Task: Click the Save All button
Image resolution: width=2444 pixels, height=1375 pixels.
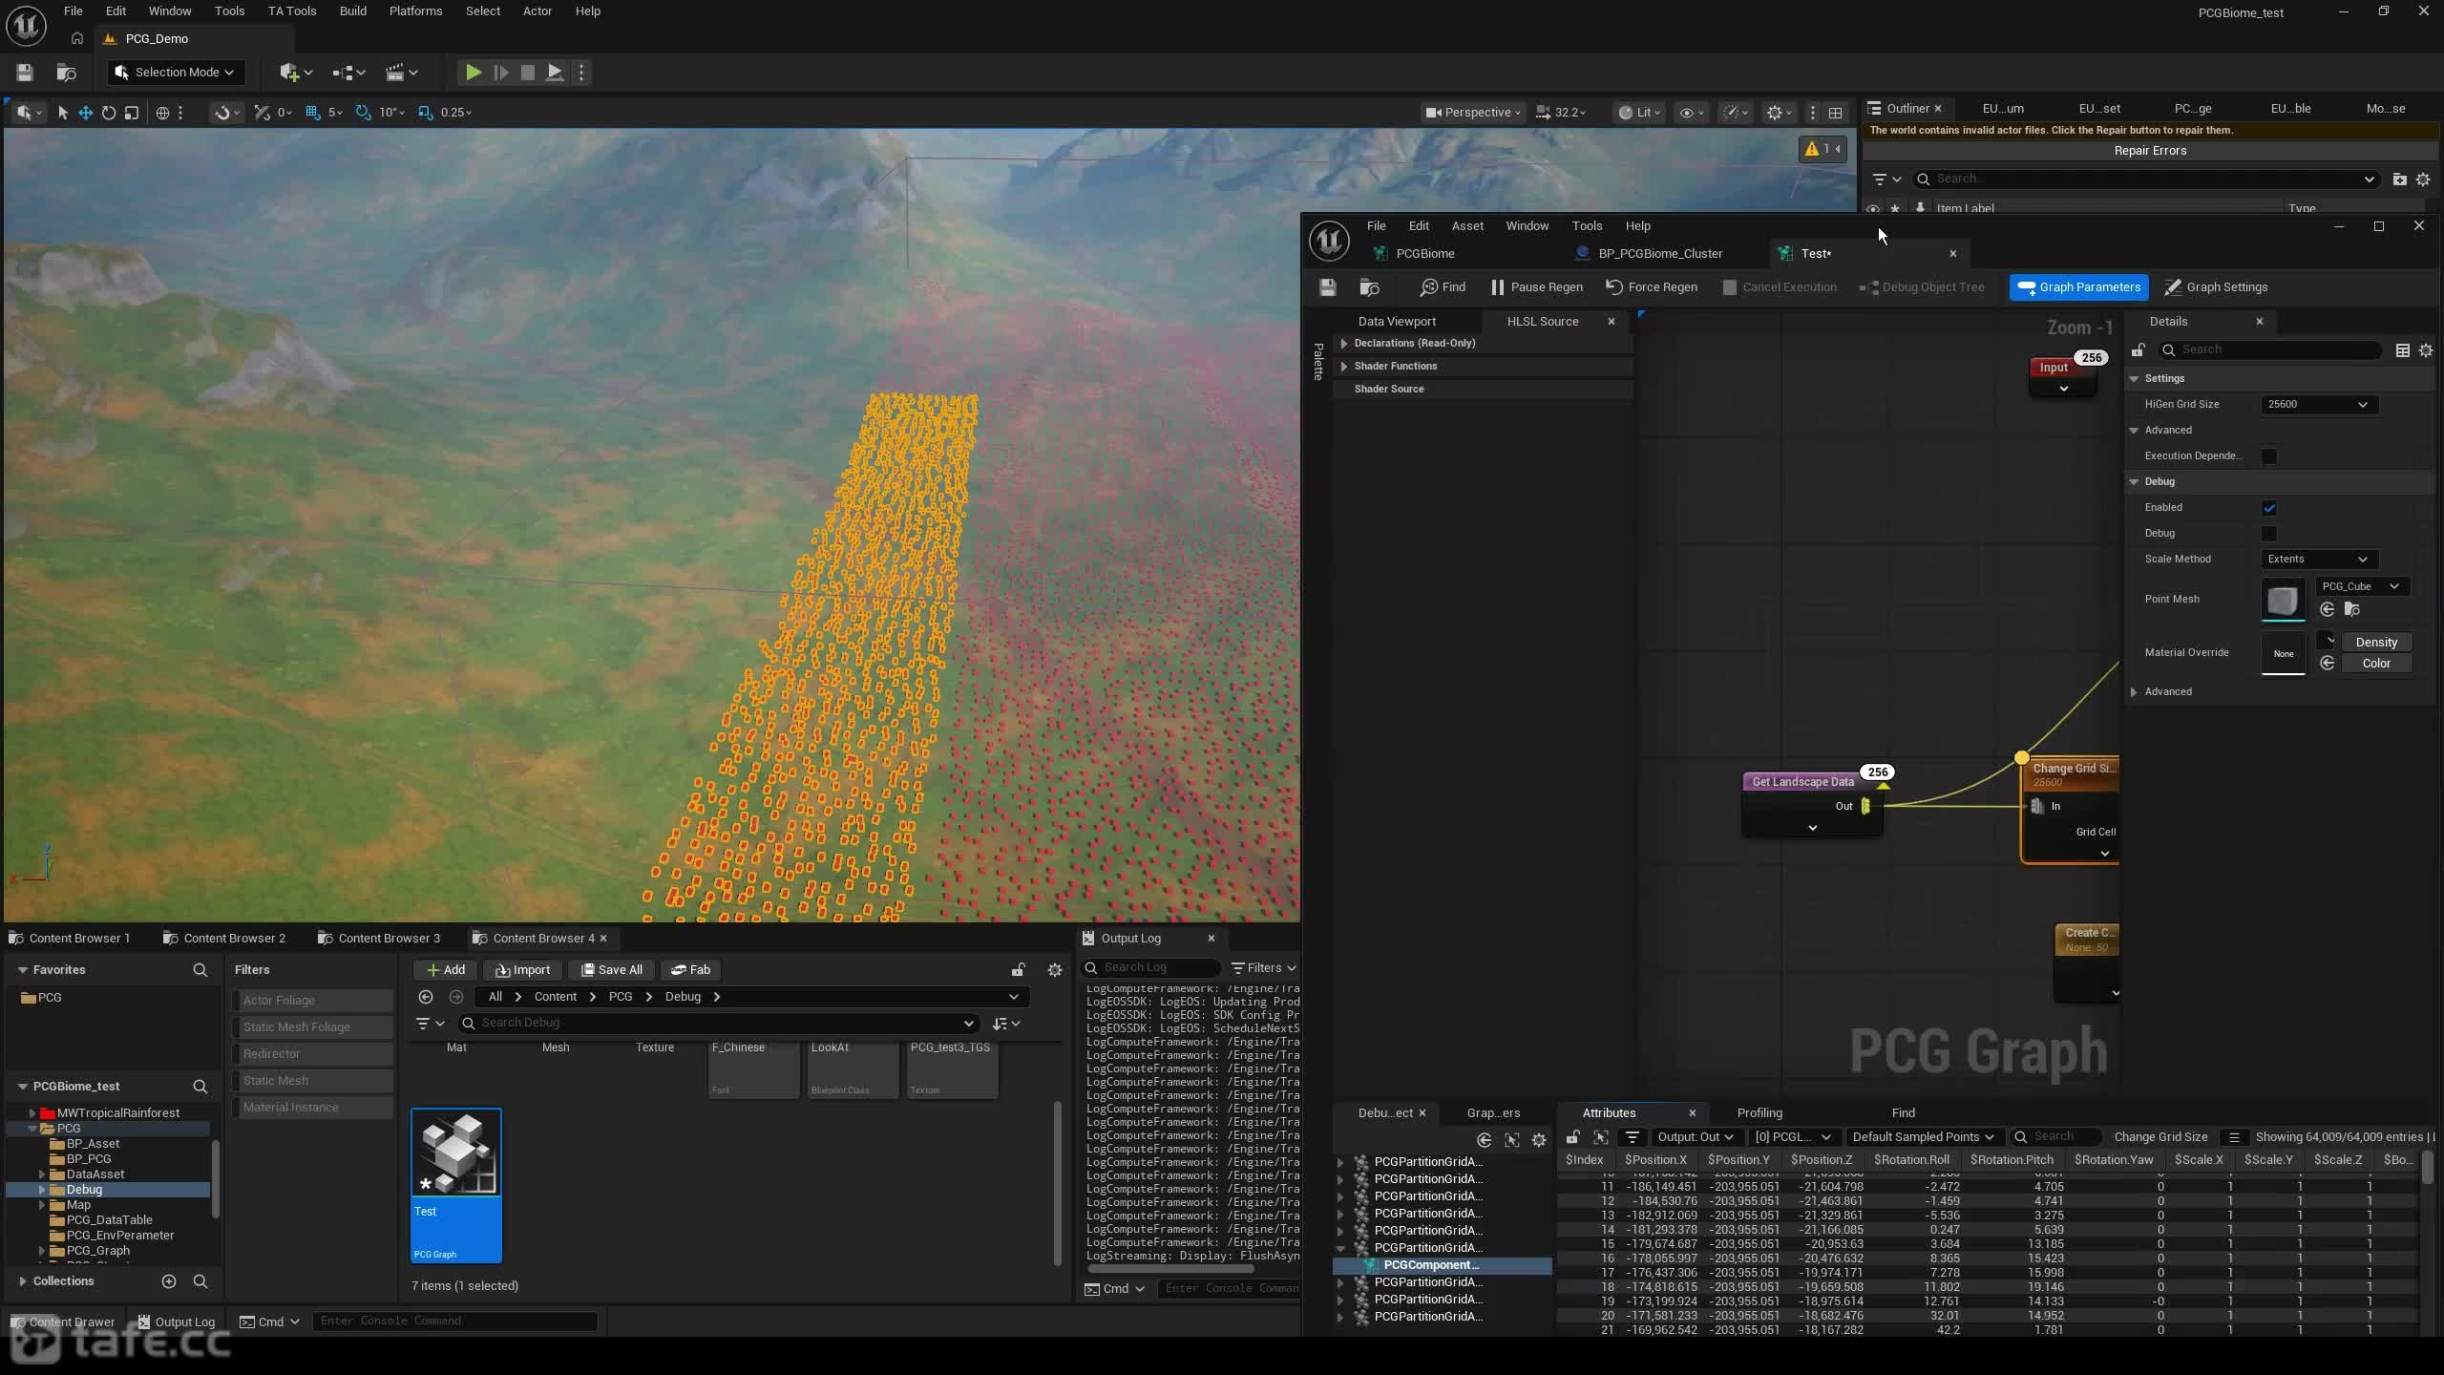Action: point(612,970)
